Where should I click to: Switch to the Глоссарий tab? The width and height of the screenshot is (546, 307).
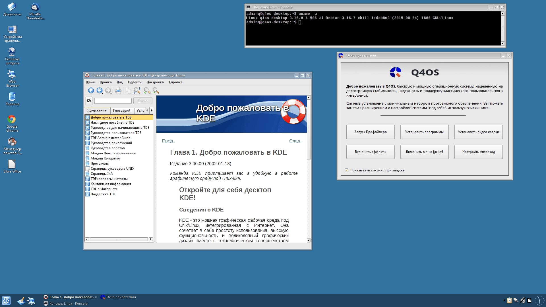pos(122,111)
